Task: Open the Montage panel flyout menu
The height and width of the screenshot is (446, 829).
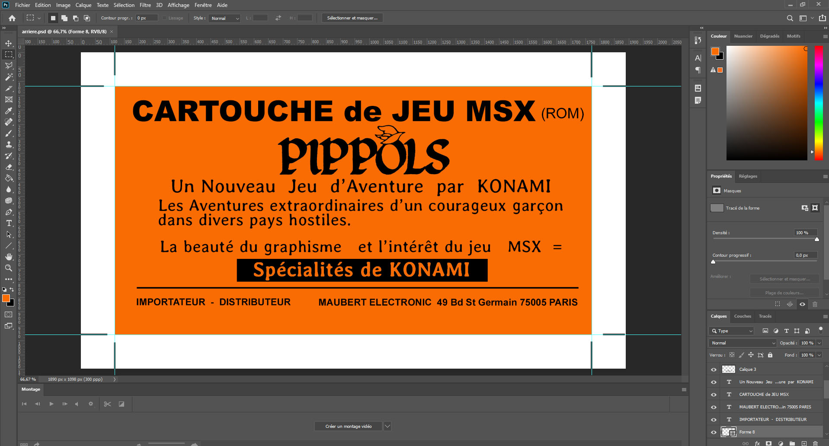Action: (684, 389)
